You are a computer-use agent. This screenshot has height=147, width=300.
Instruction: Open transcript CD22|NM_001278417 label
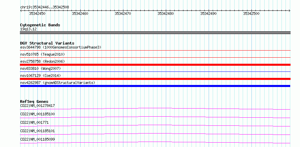pyautogui.click(x=37, y=106)
